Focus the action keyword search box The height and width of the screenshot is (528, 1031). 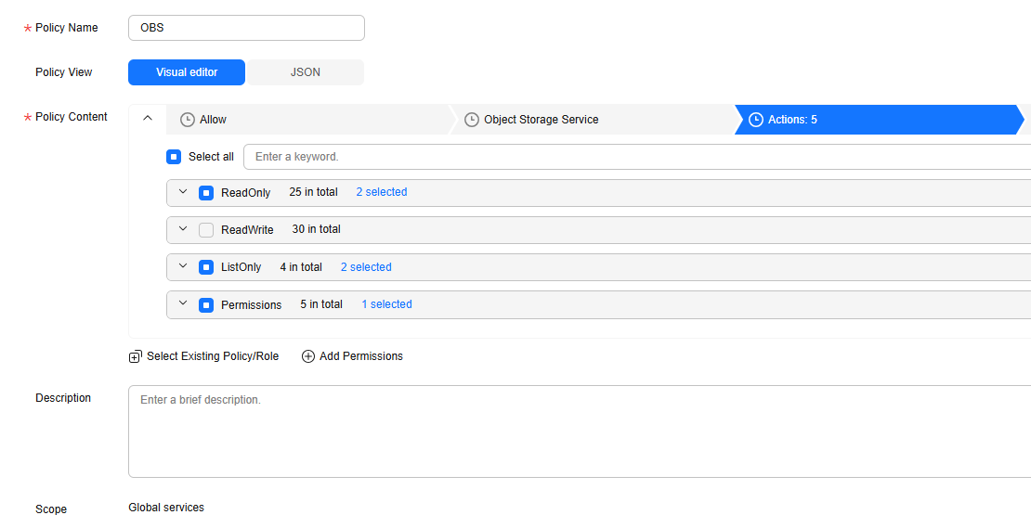637,157
